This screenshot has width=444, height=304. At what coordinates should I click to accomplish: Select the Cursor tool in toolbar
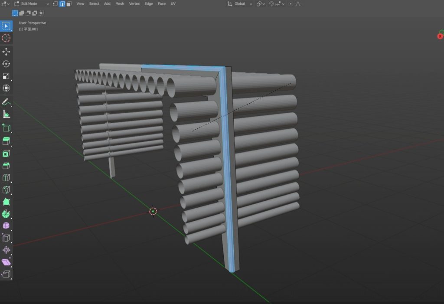click(x=6, y=38)
